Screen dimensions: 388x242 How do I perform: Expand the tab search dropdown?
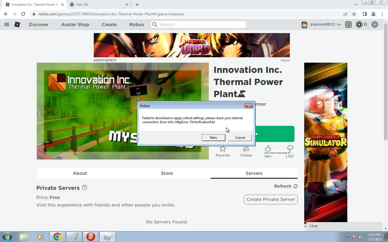[x=356, y=5]
